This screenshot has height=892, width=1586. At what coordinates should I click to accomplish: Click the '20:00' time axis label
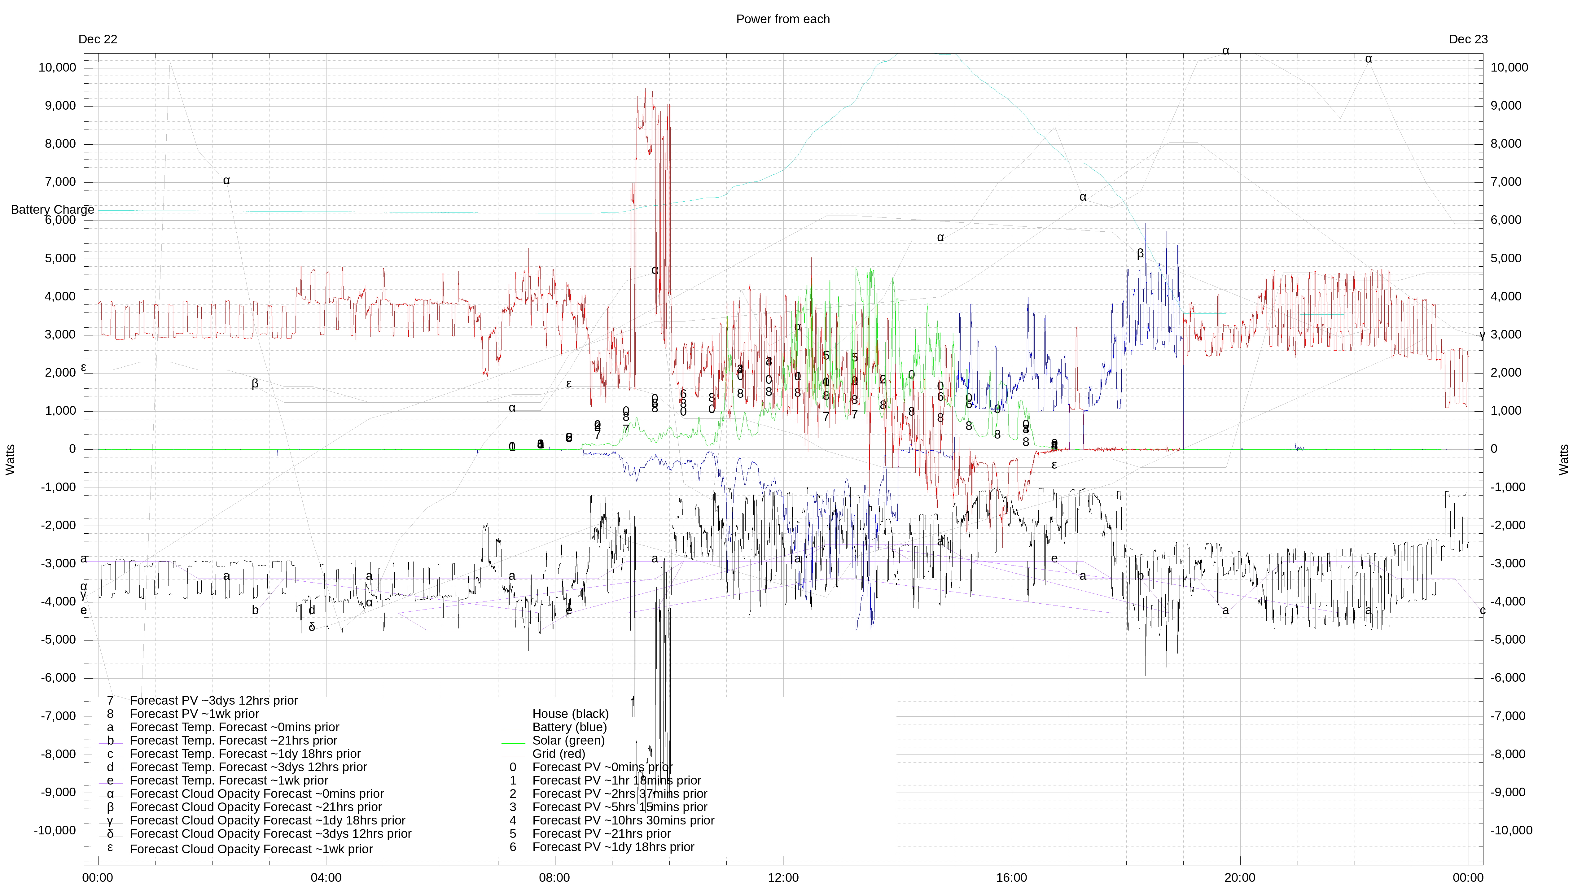point(1239,878)
